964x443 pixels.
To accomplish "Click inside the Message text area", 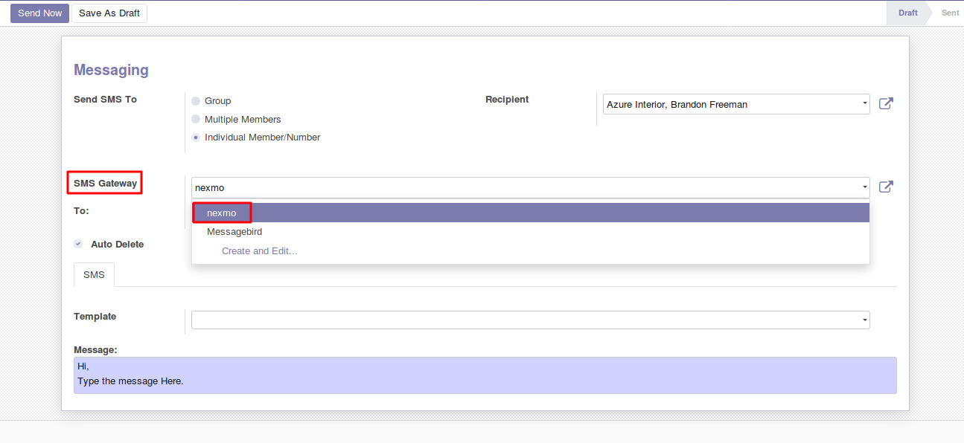I will click(485, 375).
